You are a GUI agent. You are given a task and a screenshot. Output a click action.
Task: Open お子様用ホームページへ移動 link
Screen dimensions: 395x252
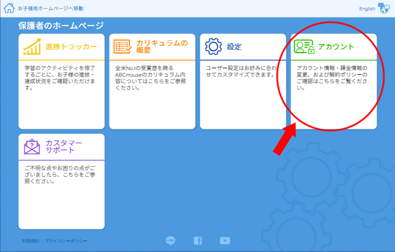point(50,9)
